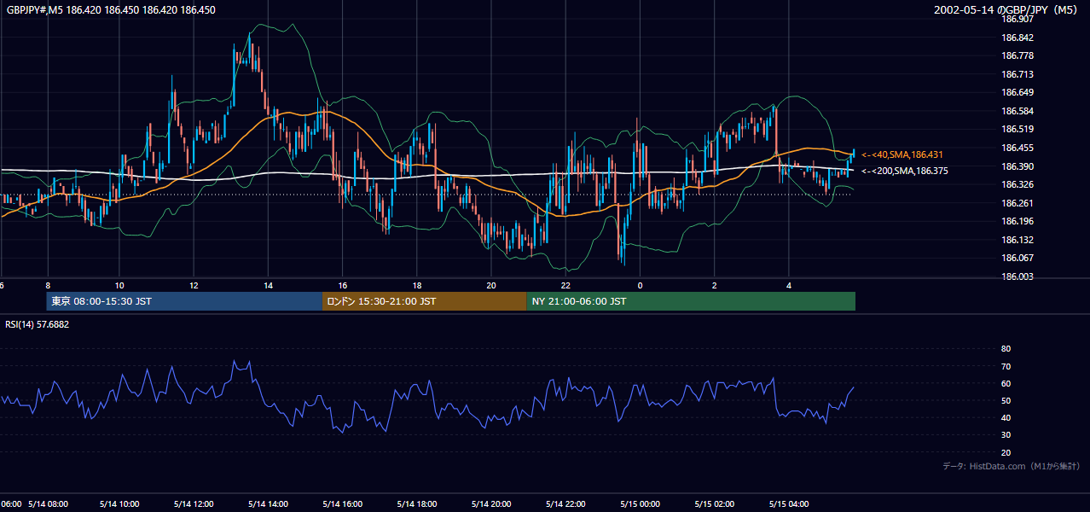Select the NY 21:00-06:00 JST session bar
1090x512 pixels.
coord(691,301)
